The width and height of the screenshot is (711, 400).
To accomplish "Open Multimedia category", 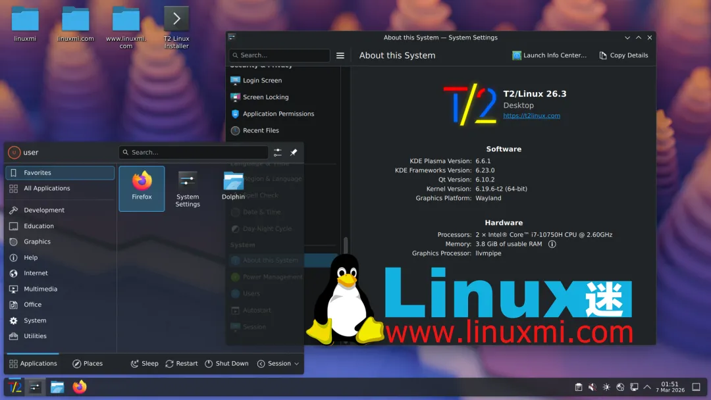I will pyautogui.click(x=60, y=289).
